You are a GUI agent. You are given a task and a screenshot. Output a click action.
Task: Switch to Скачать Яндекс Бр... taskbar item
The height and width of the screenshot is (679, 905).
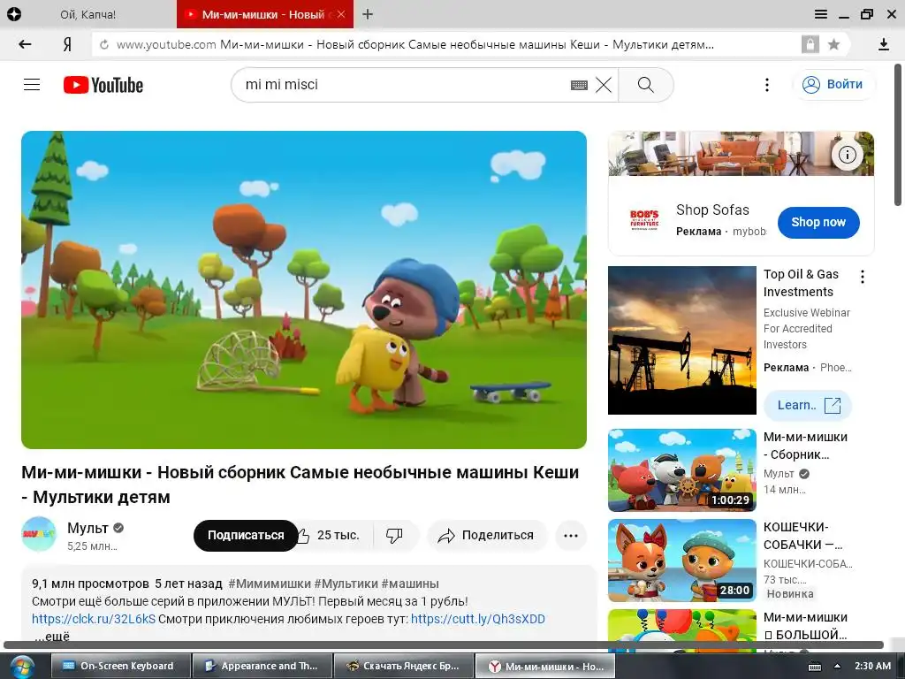(404, 666)
